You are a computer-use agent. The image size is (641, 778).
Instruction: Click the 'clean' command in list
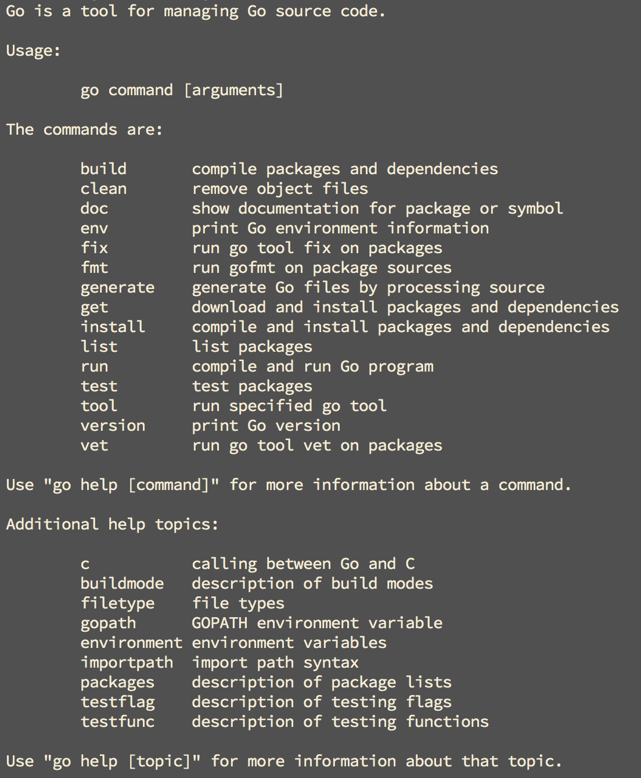103,189
